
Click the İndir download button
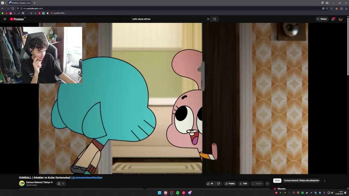coord(243,183)
